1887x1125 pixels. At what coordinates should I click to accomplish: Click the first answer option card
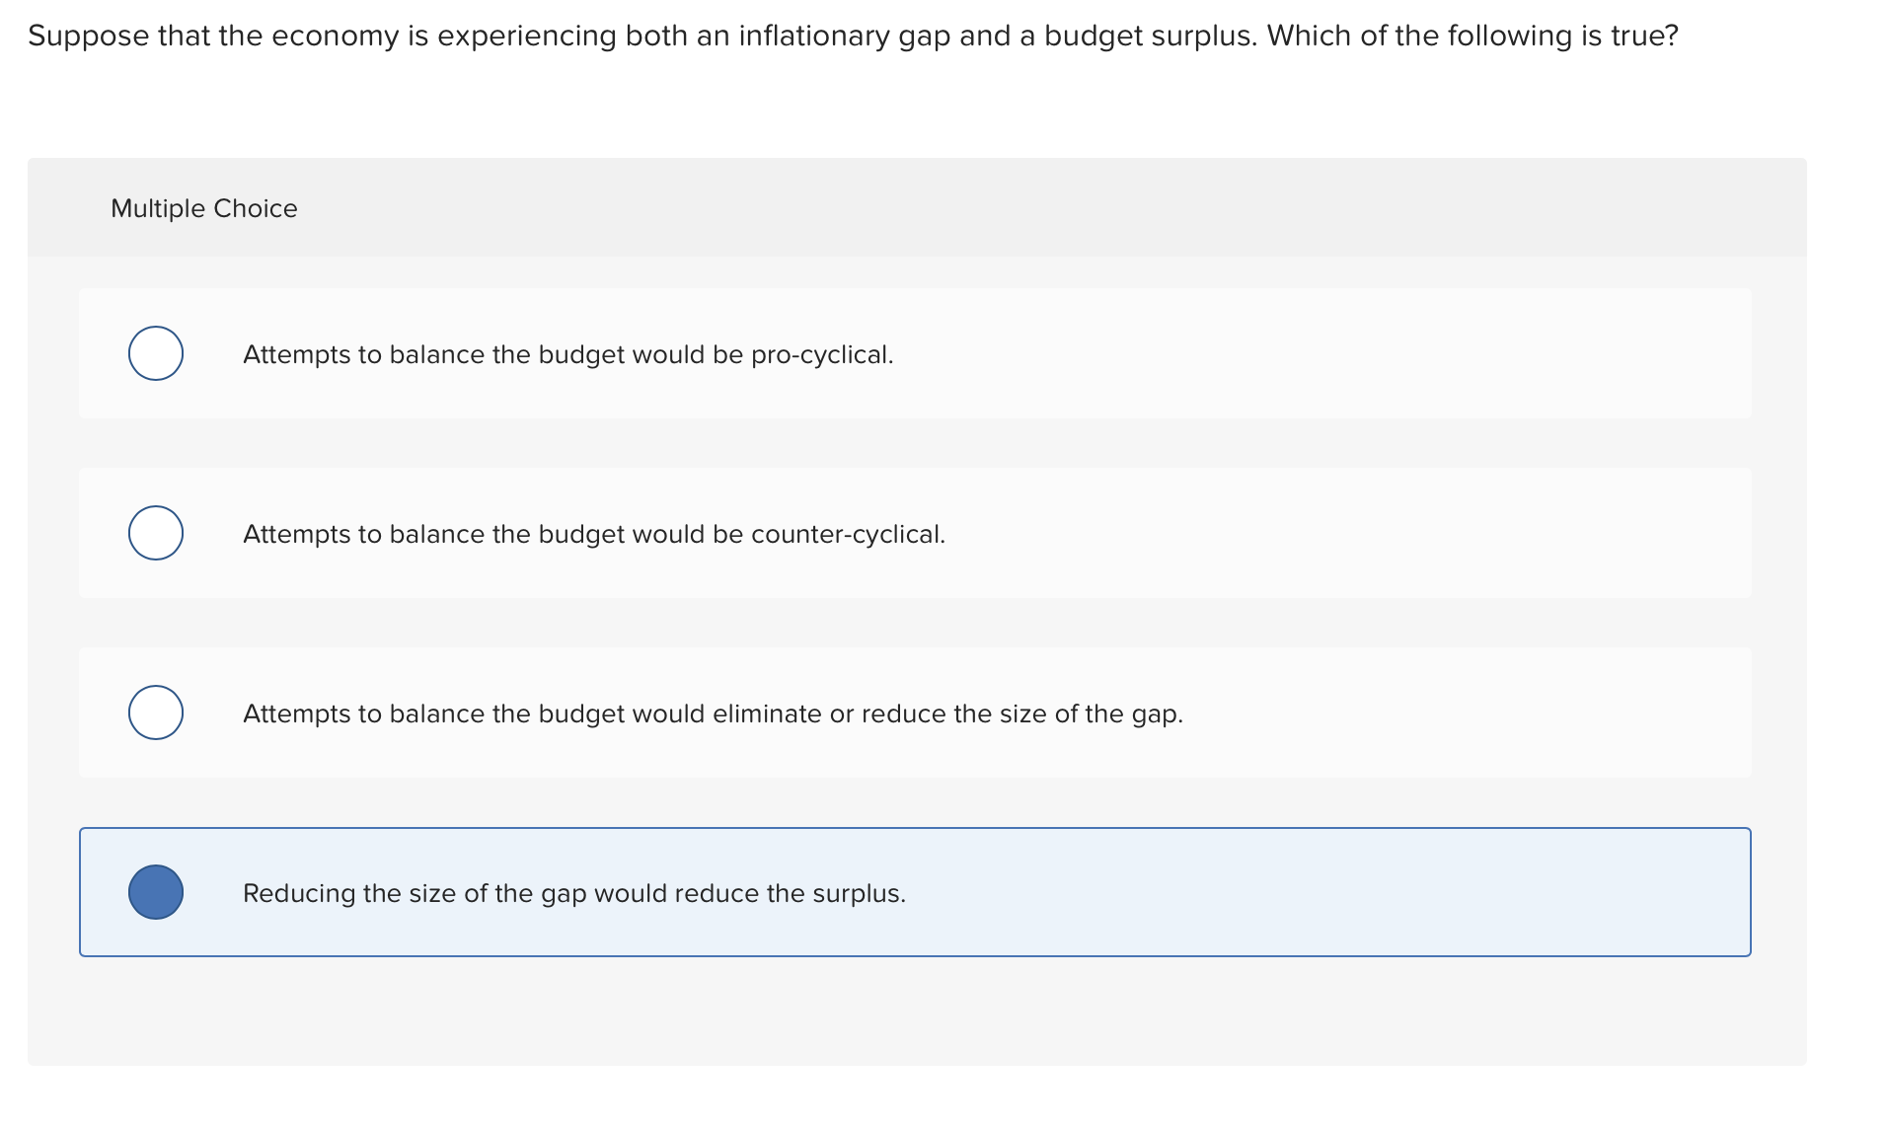coord(914,353)
